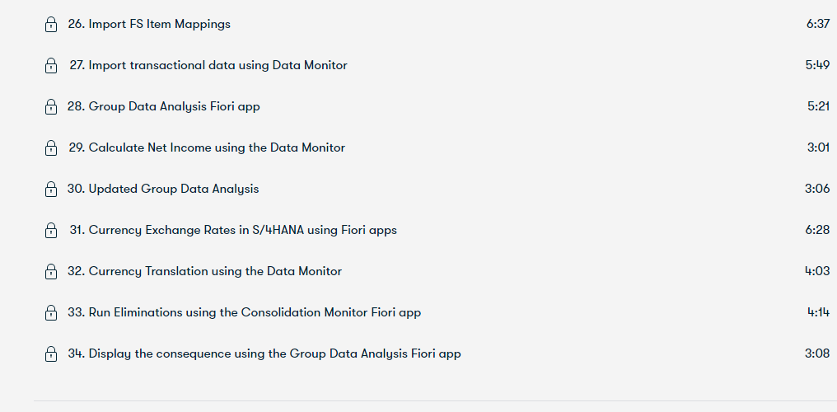Open Calculate Net Income using the Data Monitor
This screenshot has width=837, height=412.
click(x=207, y=147)
